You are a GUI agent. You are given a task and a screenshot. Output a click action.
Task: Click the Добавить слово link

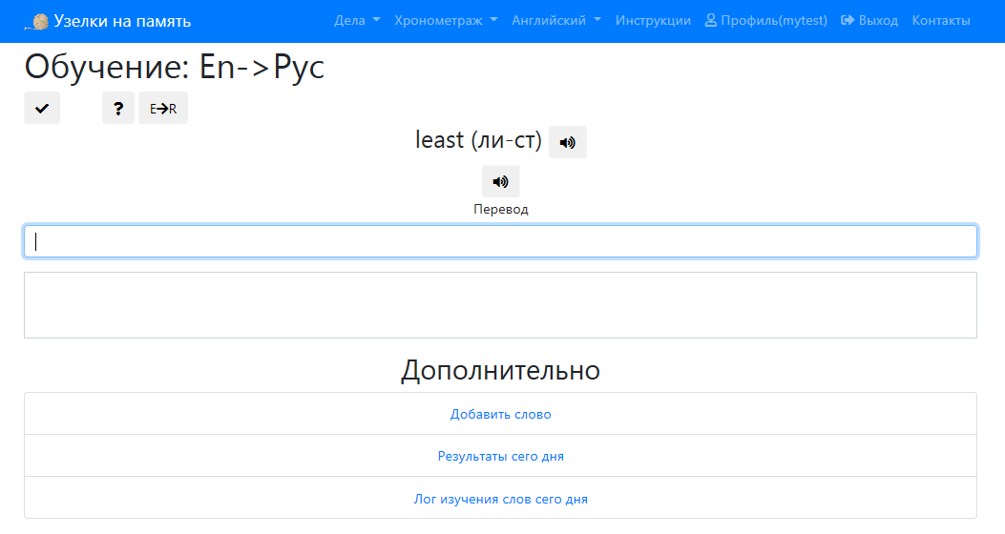pyautogui.click(x=501, y=414)
